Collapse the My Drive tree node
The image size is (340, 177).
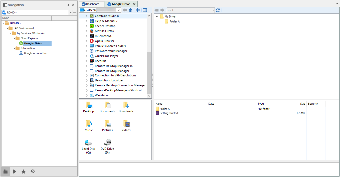point(157,16)
